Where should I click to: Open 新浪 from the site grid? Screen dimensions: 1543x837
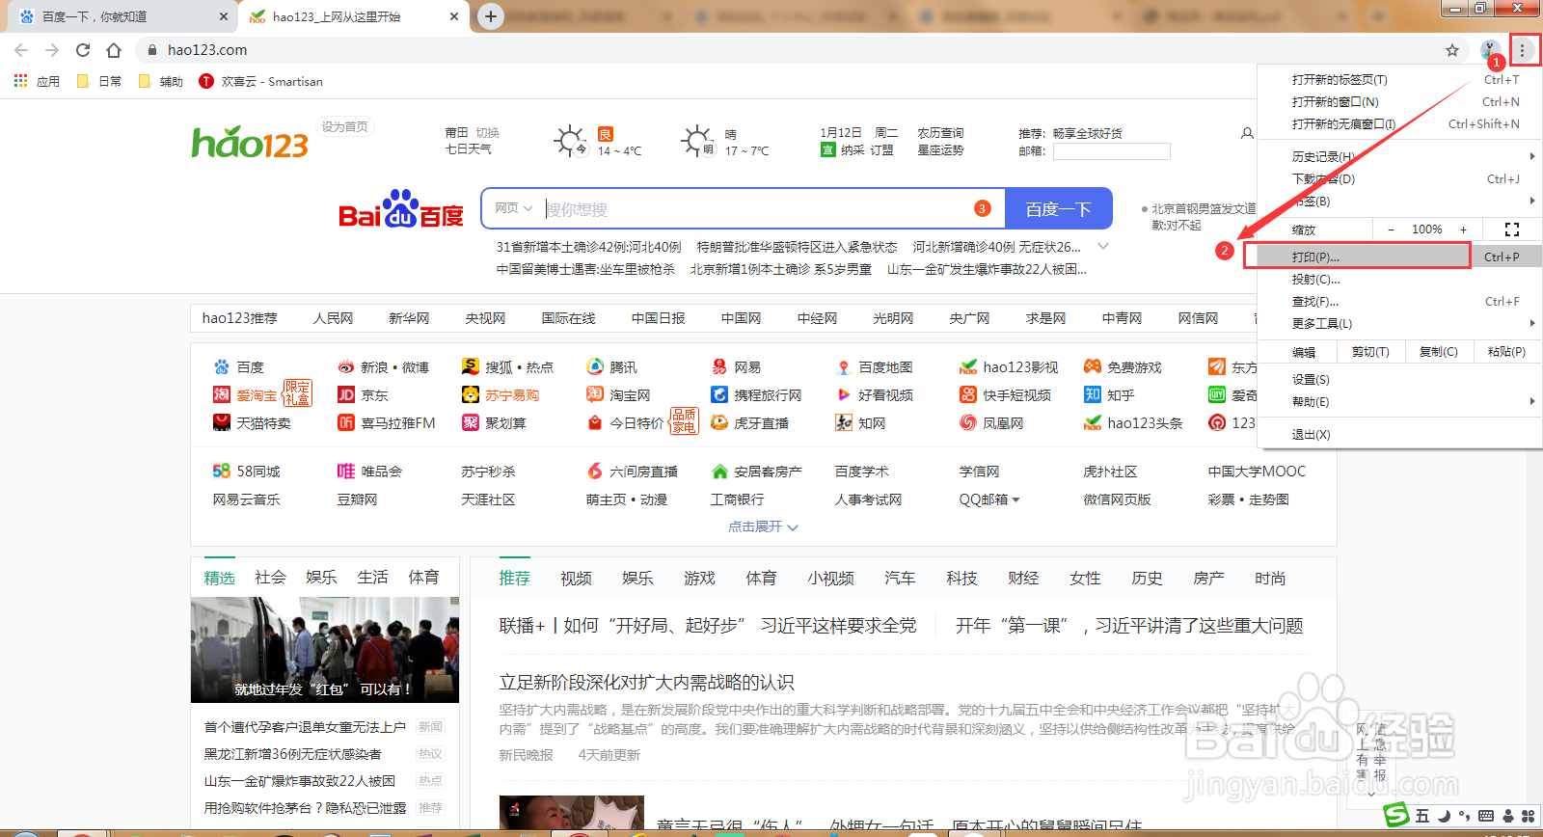coord(374,367)
